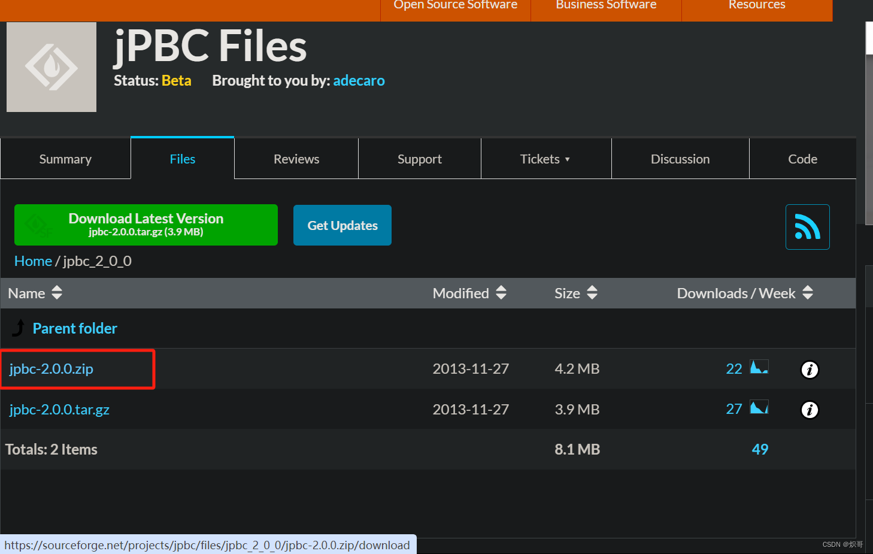Viewport: 873px width, 554px height.
Task: View download stats chart for jpbc-2.0.0.zip
Action: 759,367
